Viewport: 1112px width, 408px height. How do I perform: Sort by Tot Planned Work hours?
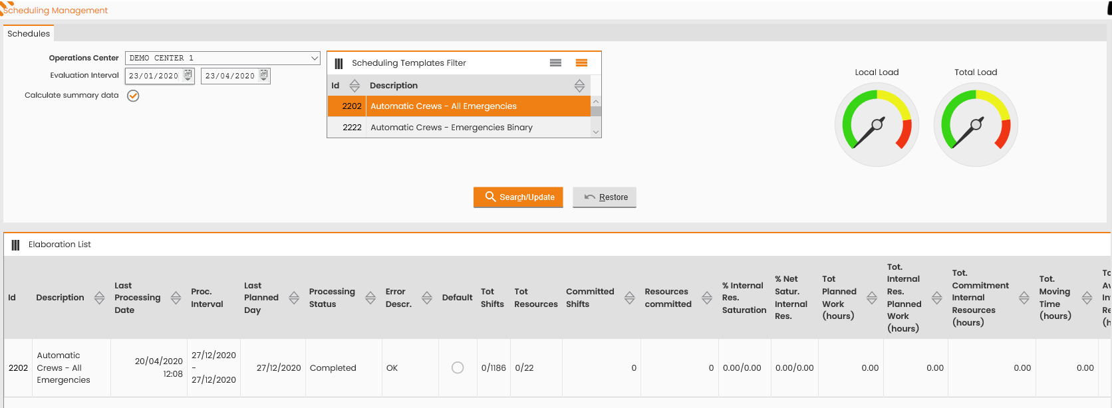coord(872,298)
